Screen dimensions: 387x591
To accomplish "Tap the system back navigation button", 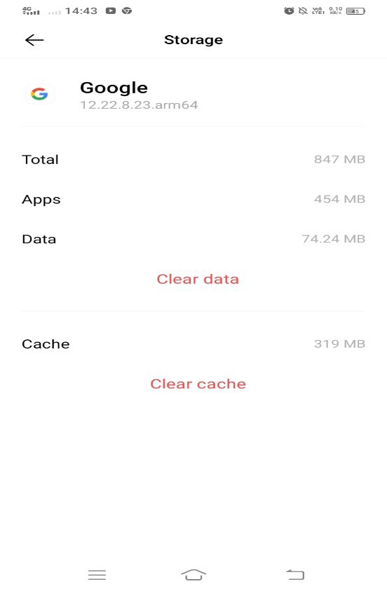I will coord(294,575).
